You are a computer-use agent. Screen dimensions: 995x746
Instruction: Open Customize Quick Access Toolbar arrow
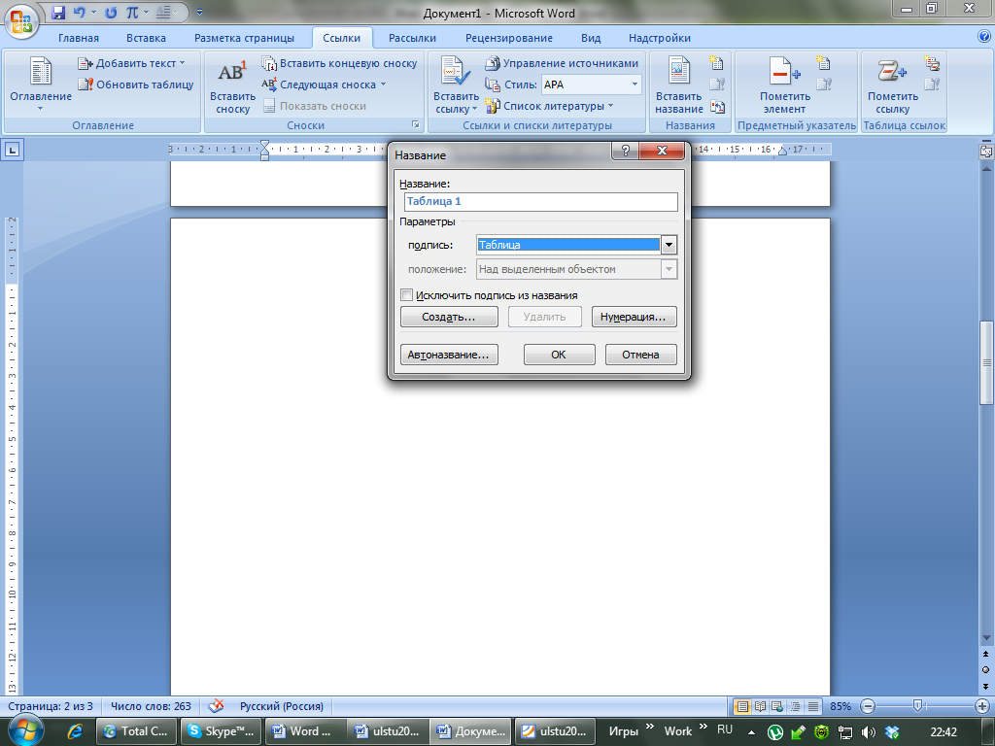199,12
